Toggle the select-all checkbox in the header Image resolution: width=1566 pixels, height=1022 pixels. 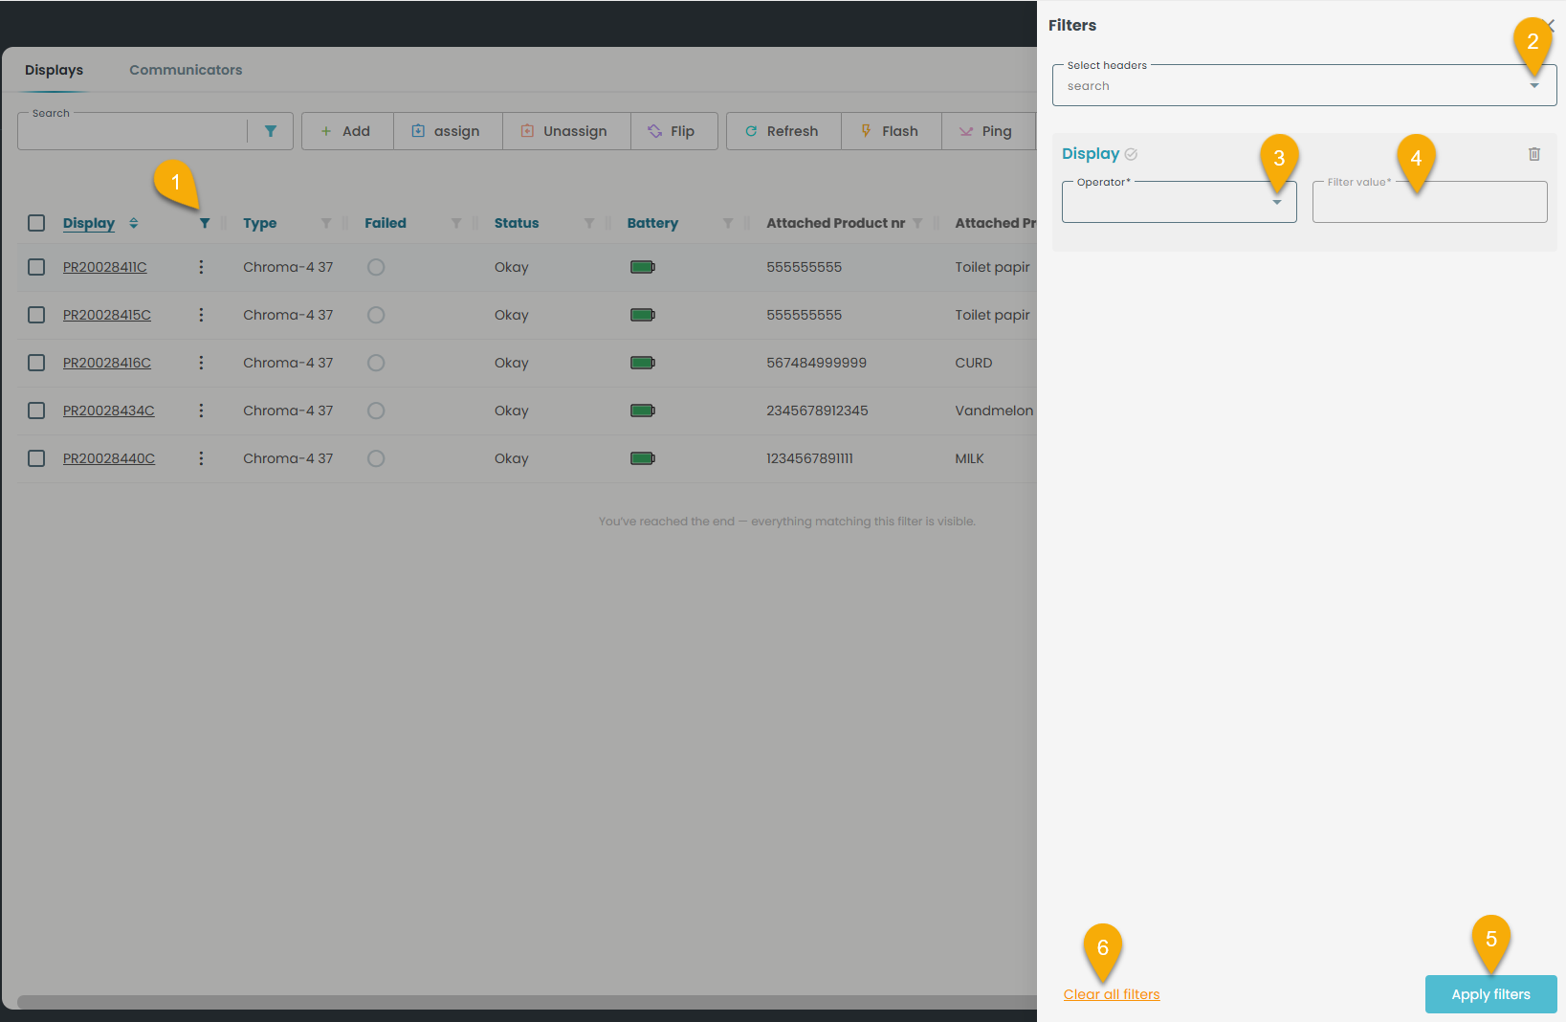36,223
